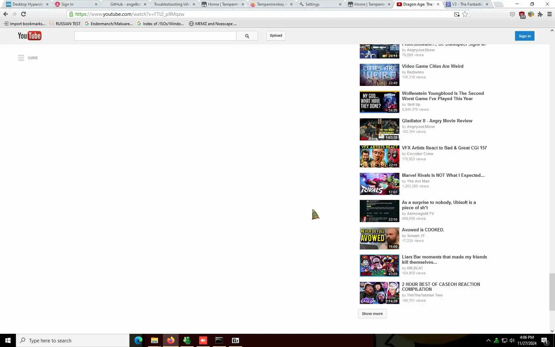The height and width of the screenshot is (347, 555).
Task: Reload the current YouTube page
Action: click(x=23, y=14)
